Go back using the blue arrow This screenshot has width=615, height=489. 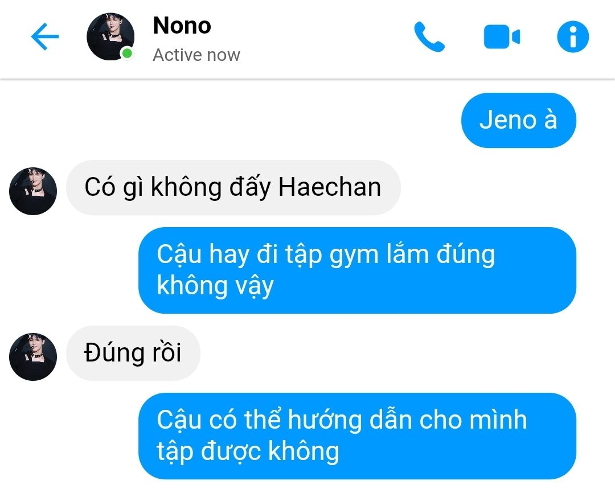coord(45,36)
